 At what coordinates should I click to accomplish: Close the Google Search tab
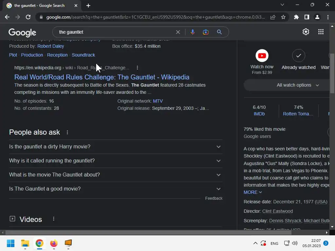click(76, 6)
